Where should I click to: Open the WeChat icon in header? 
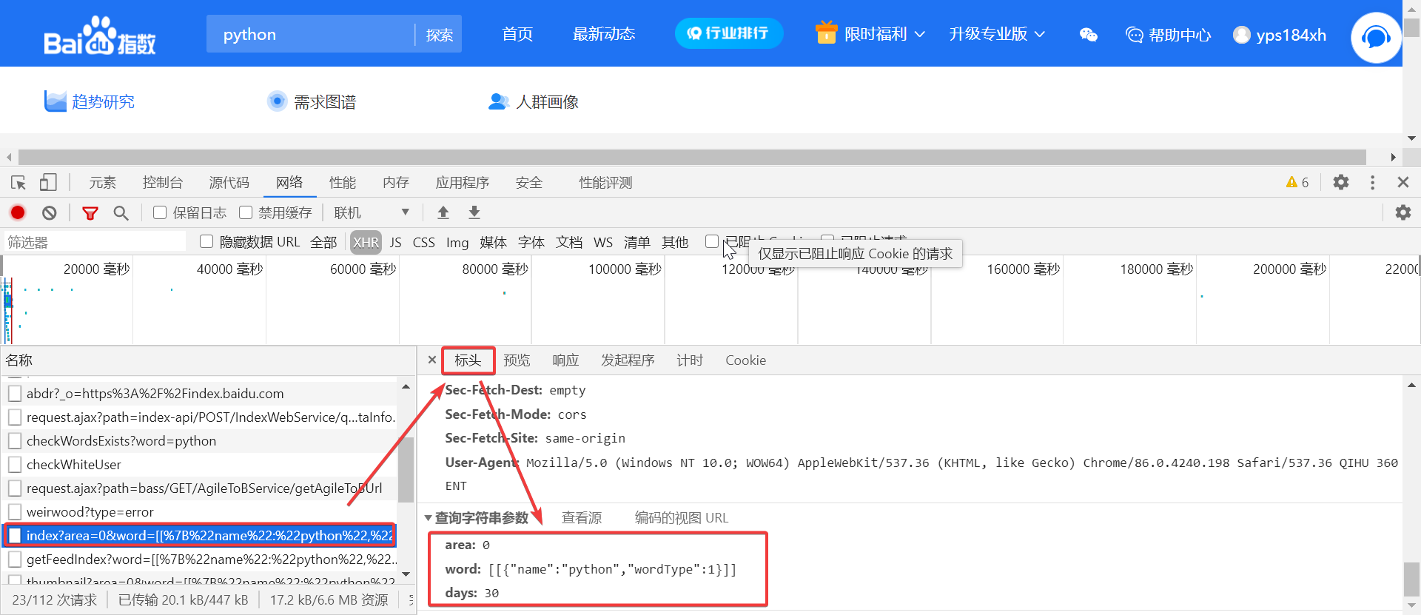pos(1088,35)
